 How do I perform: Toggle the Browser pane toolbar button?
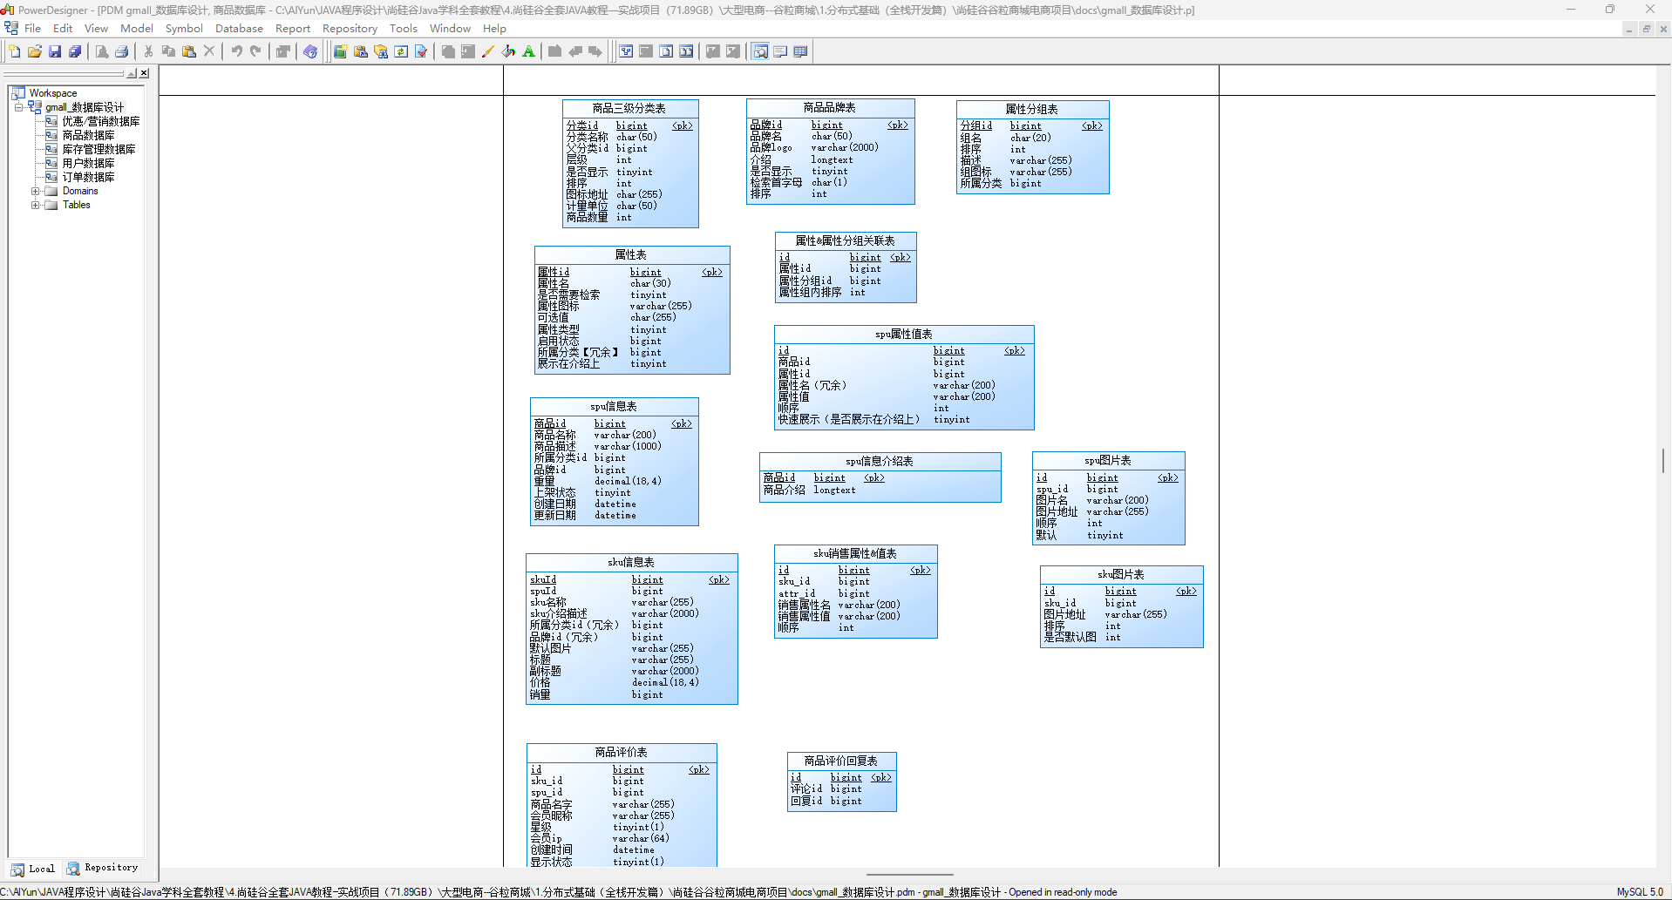click(x=760, y=51)
